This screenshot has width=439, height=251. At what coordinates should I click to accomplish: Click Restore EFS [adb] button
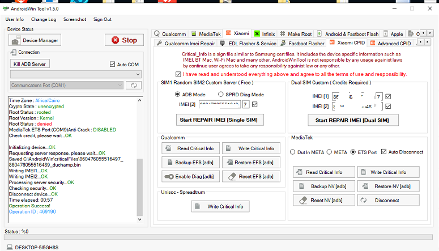coord(251,163)
